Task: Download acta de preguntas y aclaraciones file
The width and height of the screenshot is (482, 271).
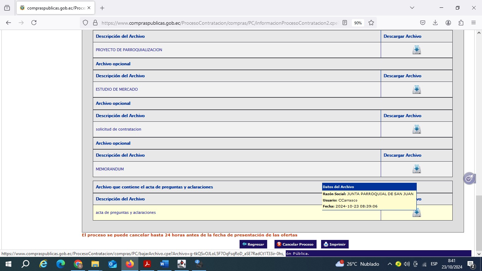Action: pyautogui.click(x=416, y=213)
